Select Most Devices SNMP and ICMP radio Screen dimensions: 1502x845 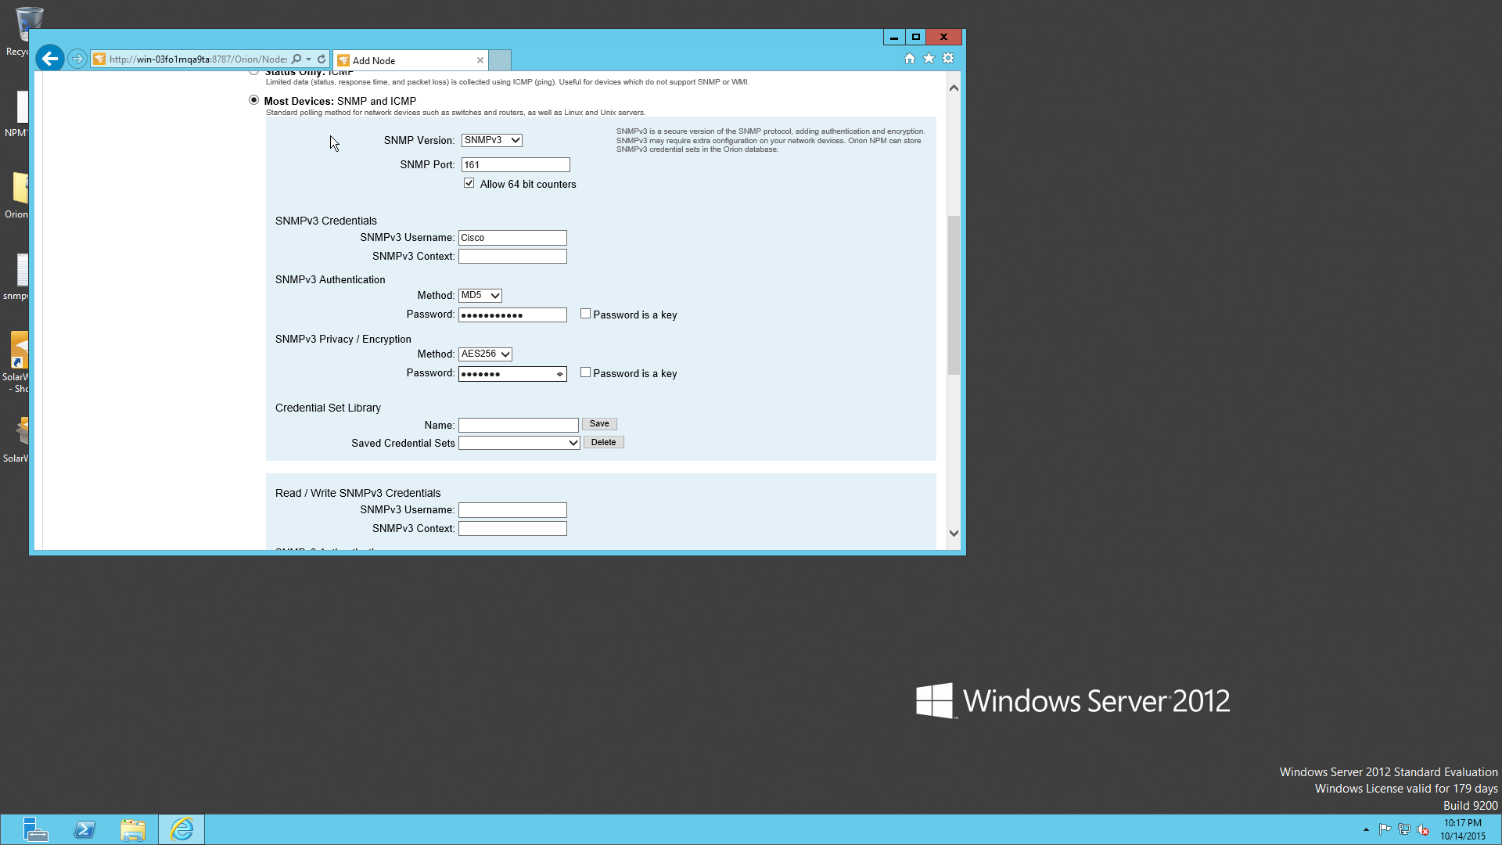pyautogui.click(x=253, y=100)
